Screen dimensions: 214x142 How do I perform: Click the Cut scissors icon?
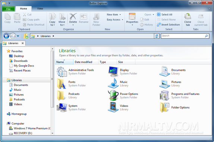point(25,14)
